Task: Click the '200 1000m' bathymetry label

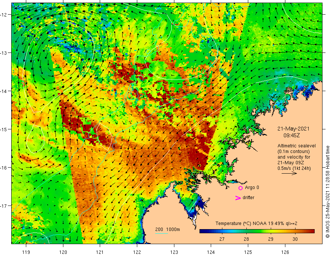Action: pyautogui.click(x=168, y=229)
